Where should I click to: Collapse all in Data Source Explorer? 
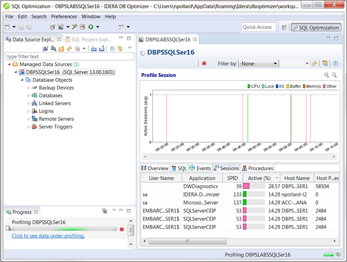(x=112, y=49)
